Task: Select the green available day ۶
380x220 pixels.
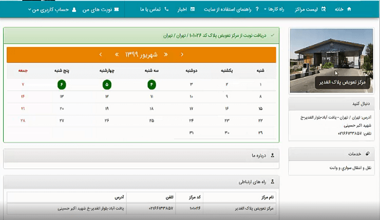Action: click(x=61, y=85)
